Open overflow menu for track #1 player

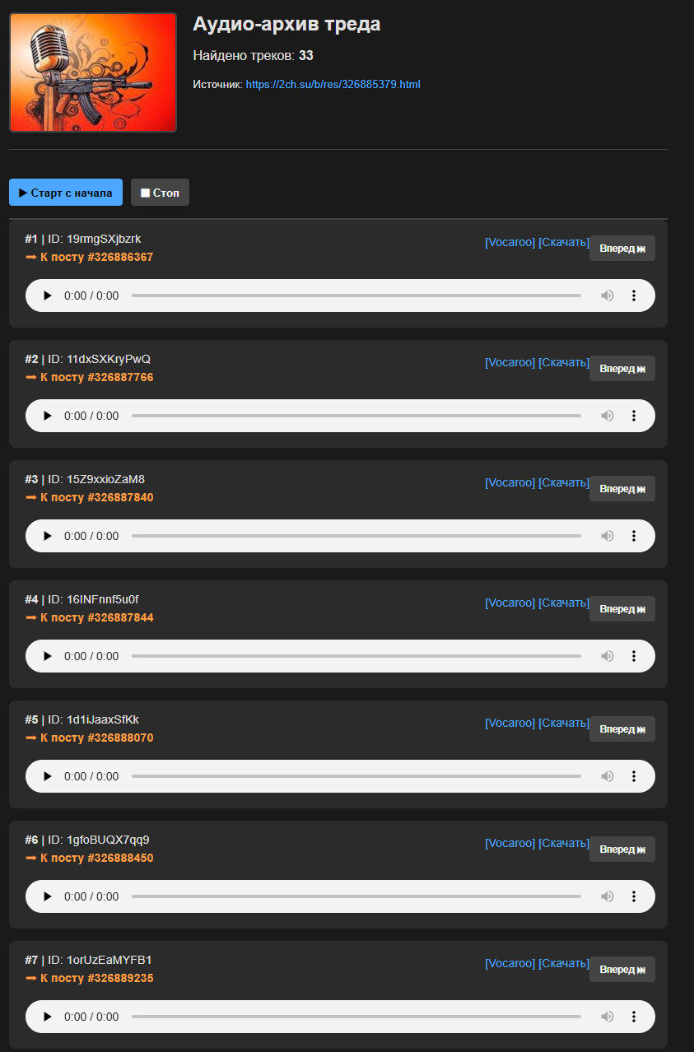634,296
